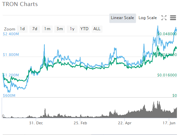Viewport: 185px width, 135px height.
Task: Set zoom range to 1d
Action: click(22, 29)
